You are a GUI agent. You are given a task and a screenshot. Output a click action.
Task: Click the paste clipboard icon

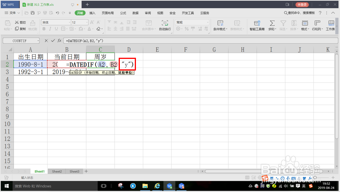point(7,23)
